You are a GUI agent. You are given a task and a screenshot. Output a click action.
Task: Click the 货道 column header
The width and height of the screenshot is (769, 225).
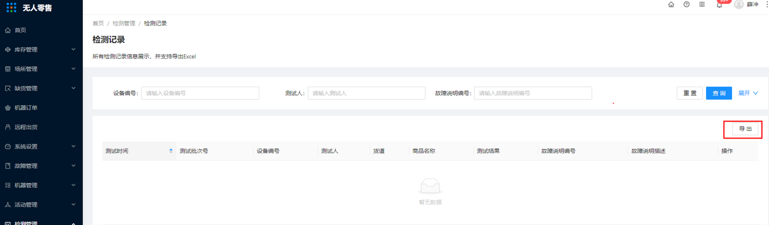tap(389, 151)
